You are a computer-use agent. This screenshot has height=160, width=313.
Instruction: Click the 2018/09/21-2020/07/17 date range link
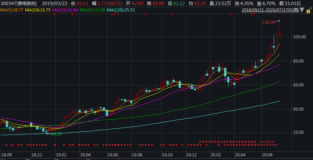[271, 10]
